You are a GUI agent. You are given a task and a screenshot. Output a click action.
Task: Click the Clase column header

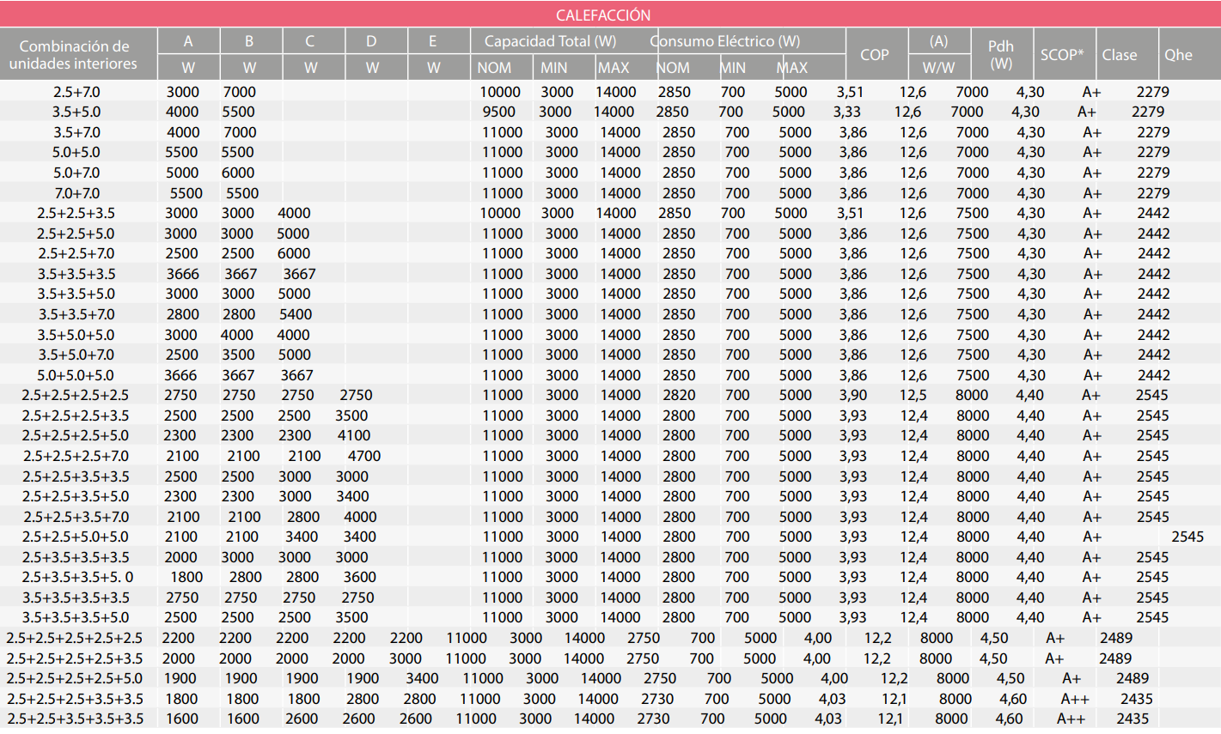[1120, 55]
